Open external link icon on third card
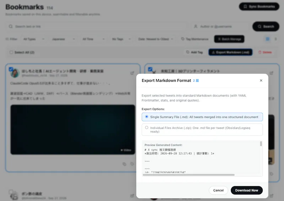This screenshot has width=284, height=201. (132, 196)
